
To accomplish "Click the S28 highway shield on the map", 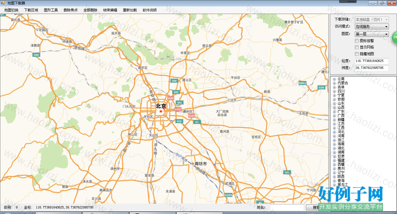I will [174, 81].
